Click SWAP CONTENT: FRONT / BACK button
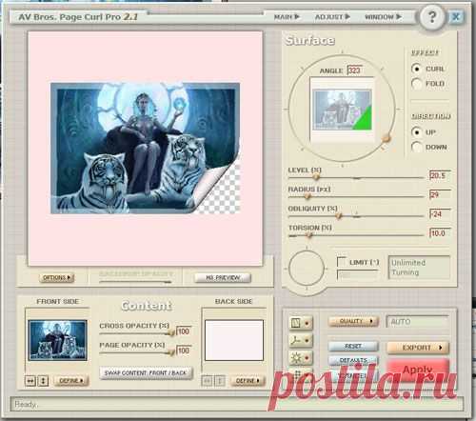476x421 pixels. coord(146,372)
